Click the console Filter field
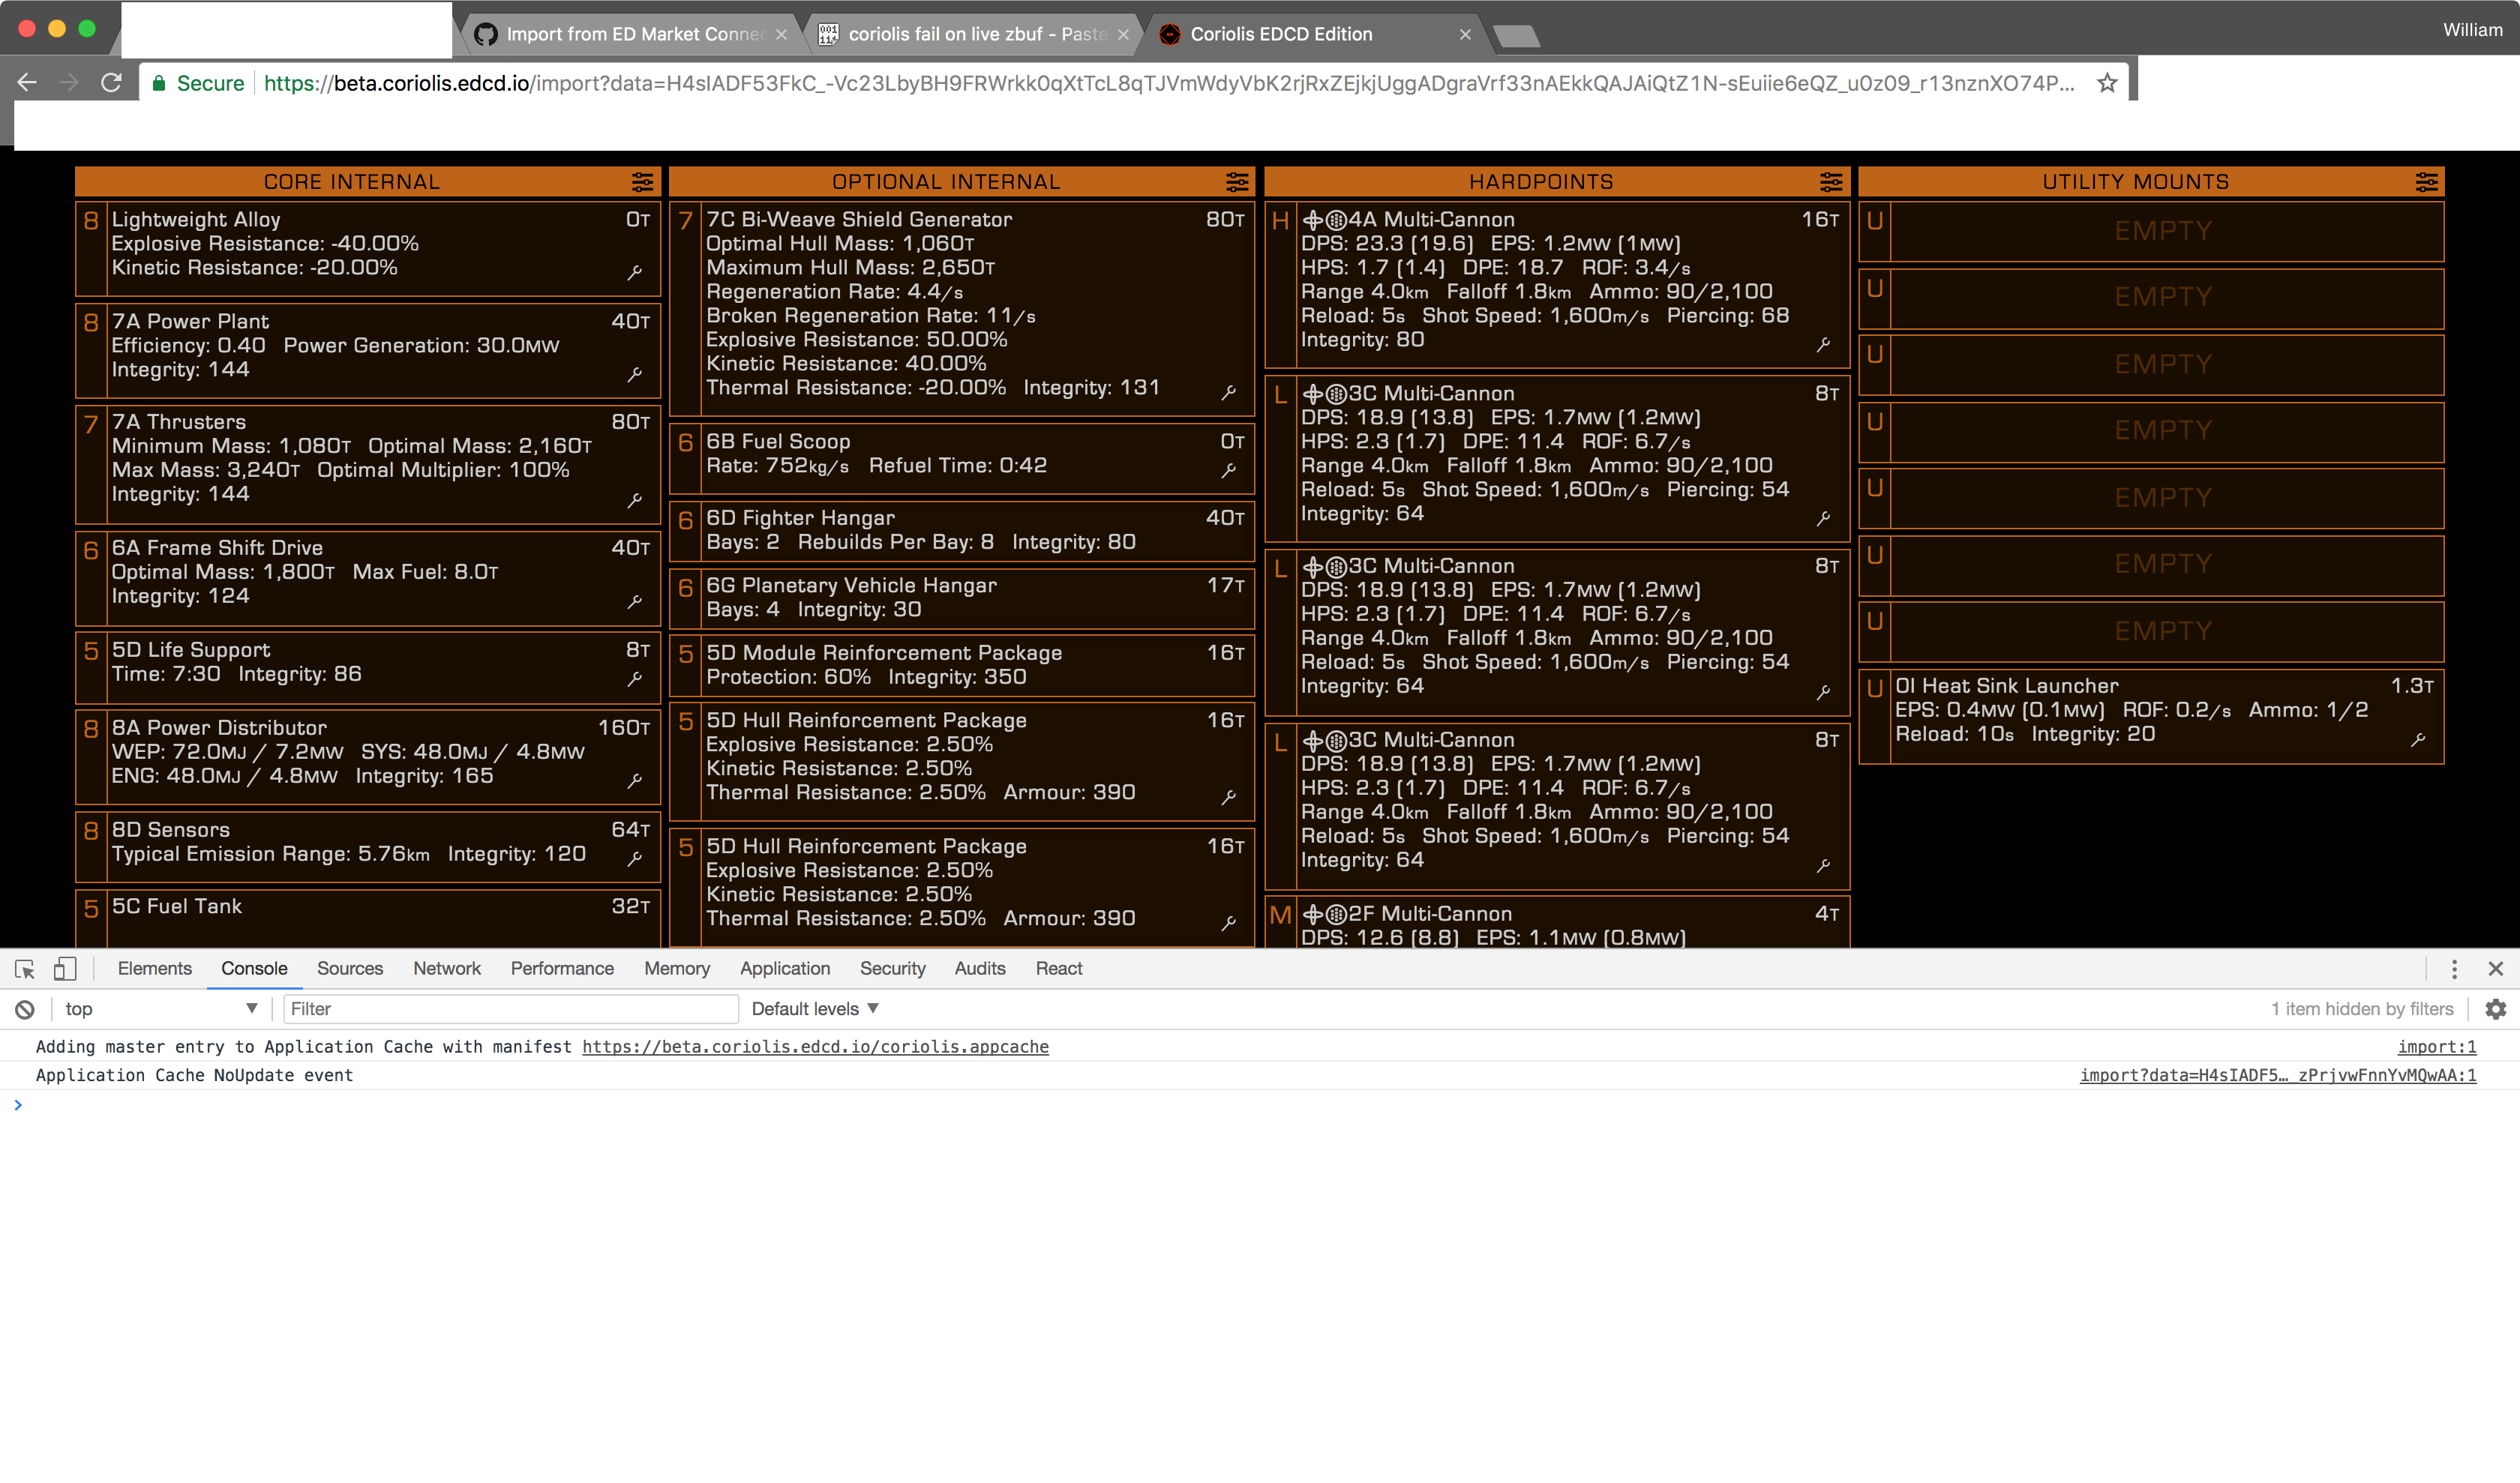The image size is (2520, 1483). (510, 1009)
